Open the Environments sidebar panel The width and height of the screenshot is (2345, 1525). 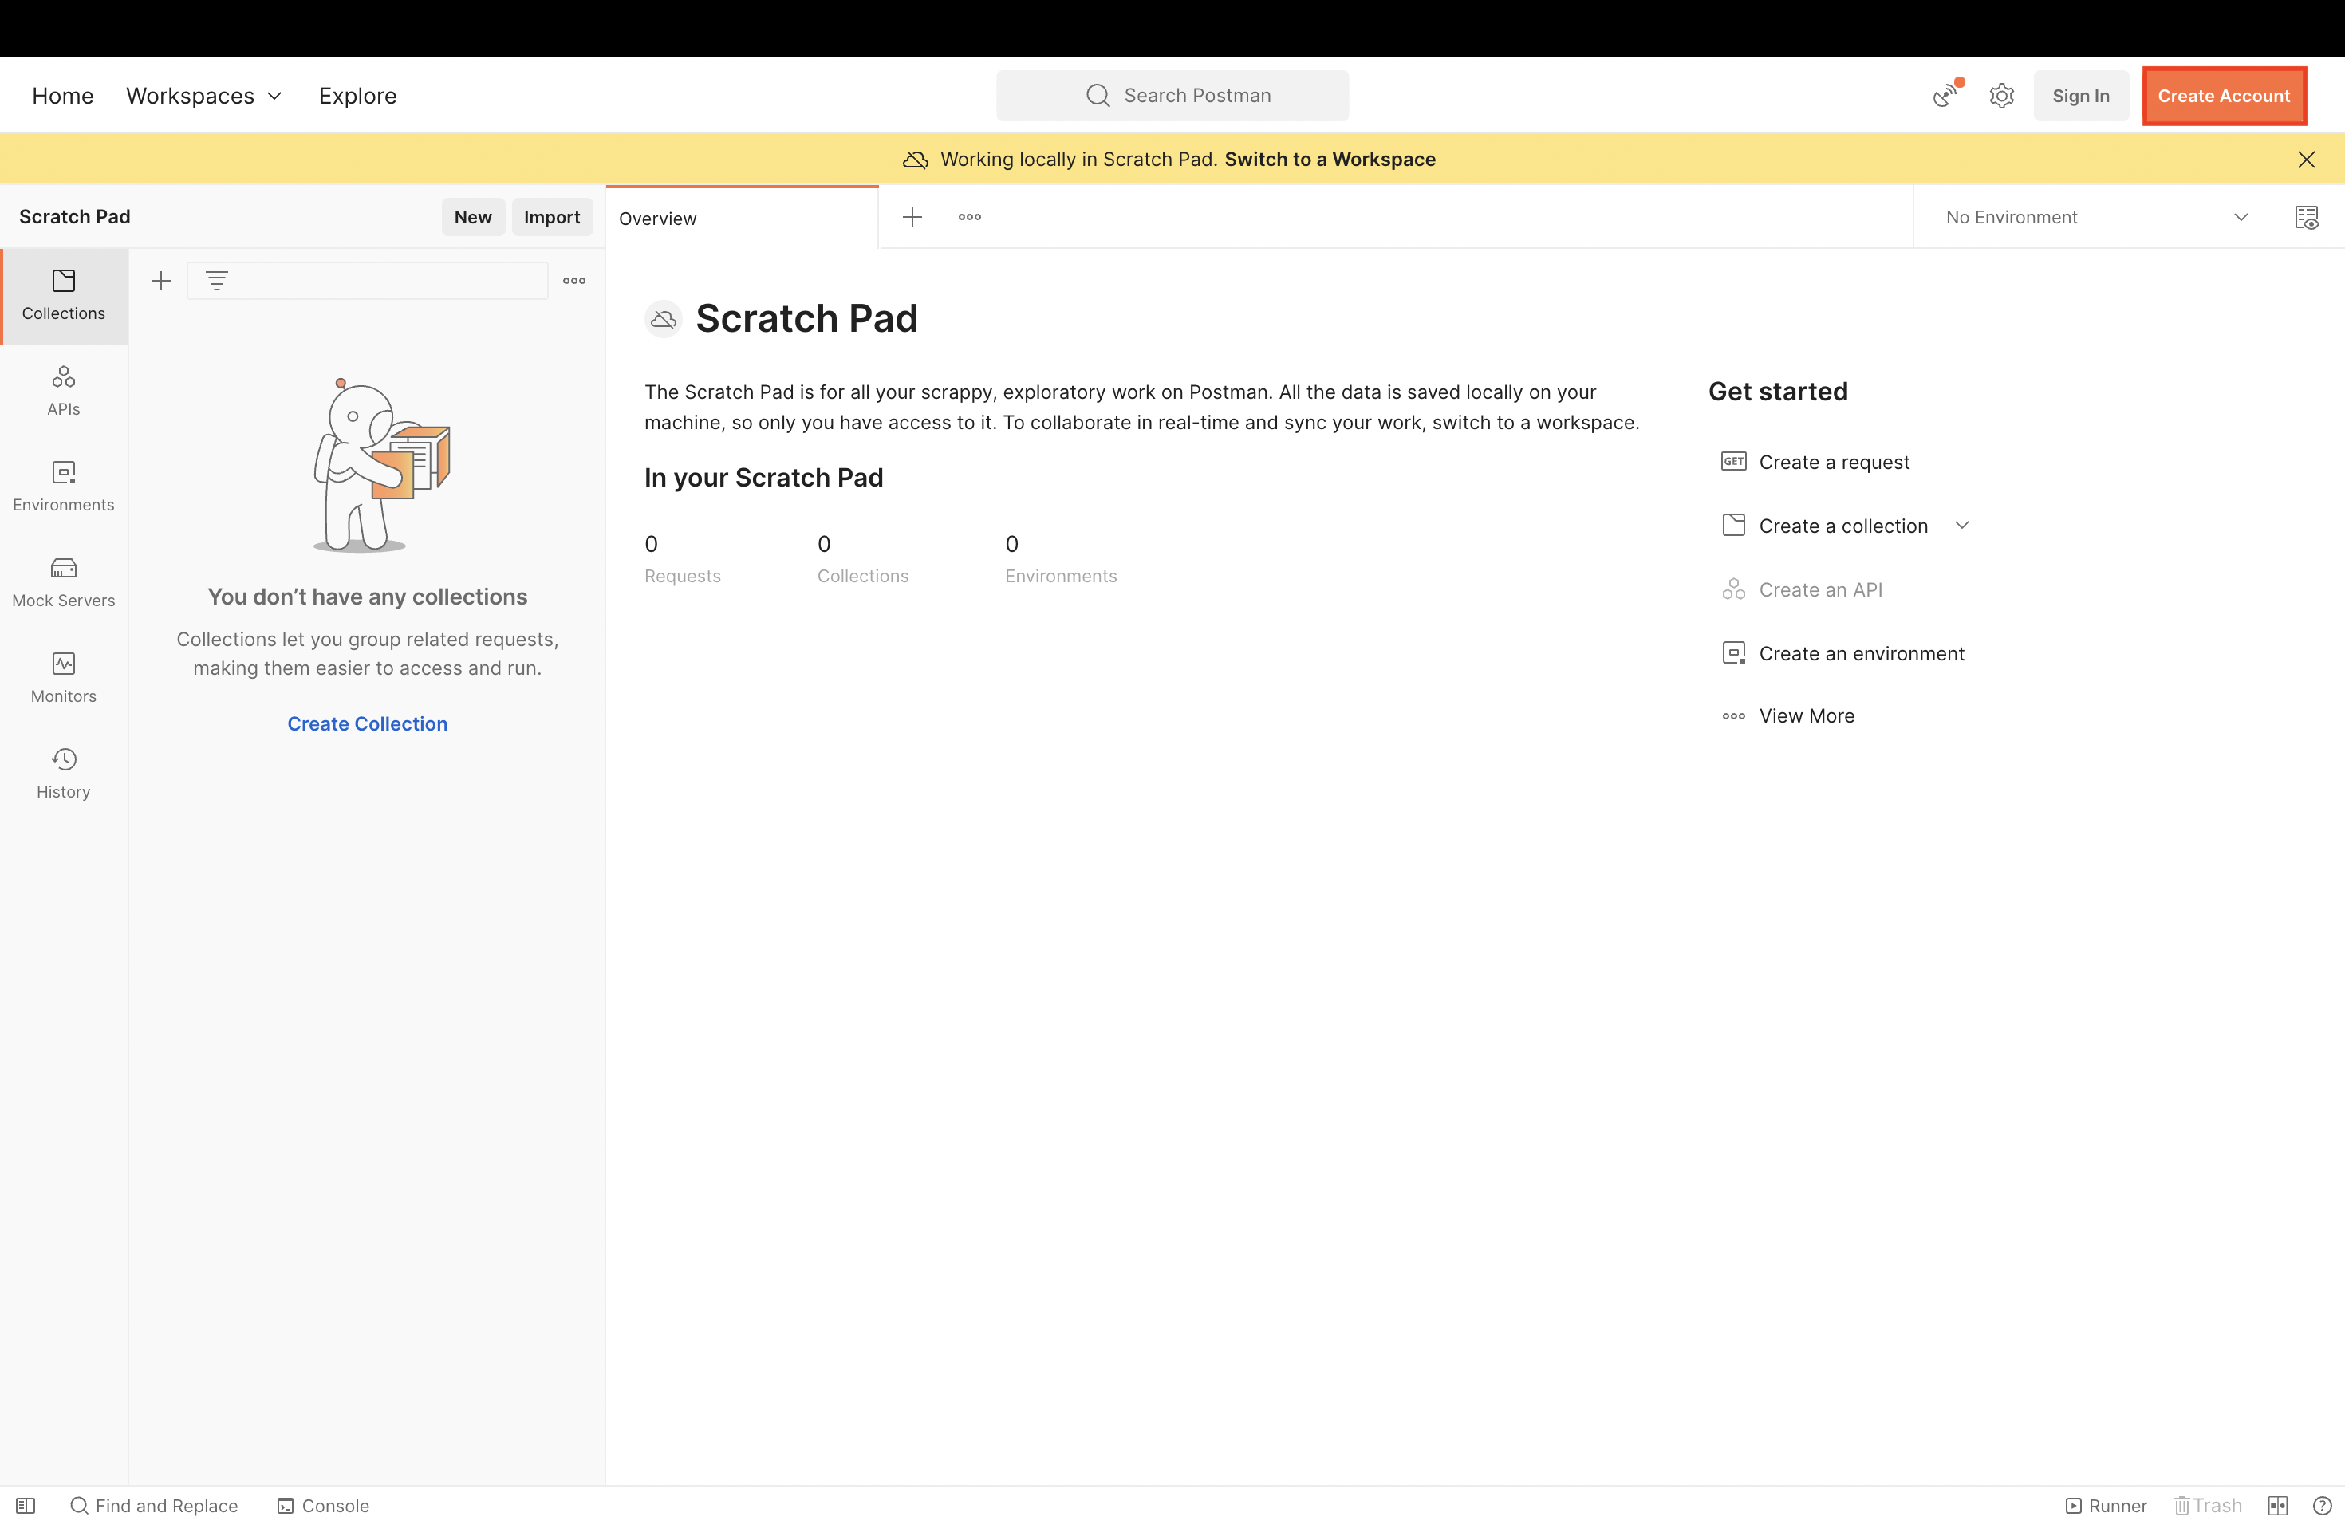tap(63, 487)
